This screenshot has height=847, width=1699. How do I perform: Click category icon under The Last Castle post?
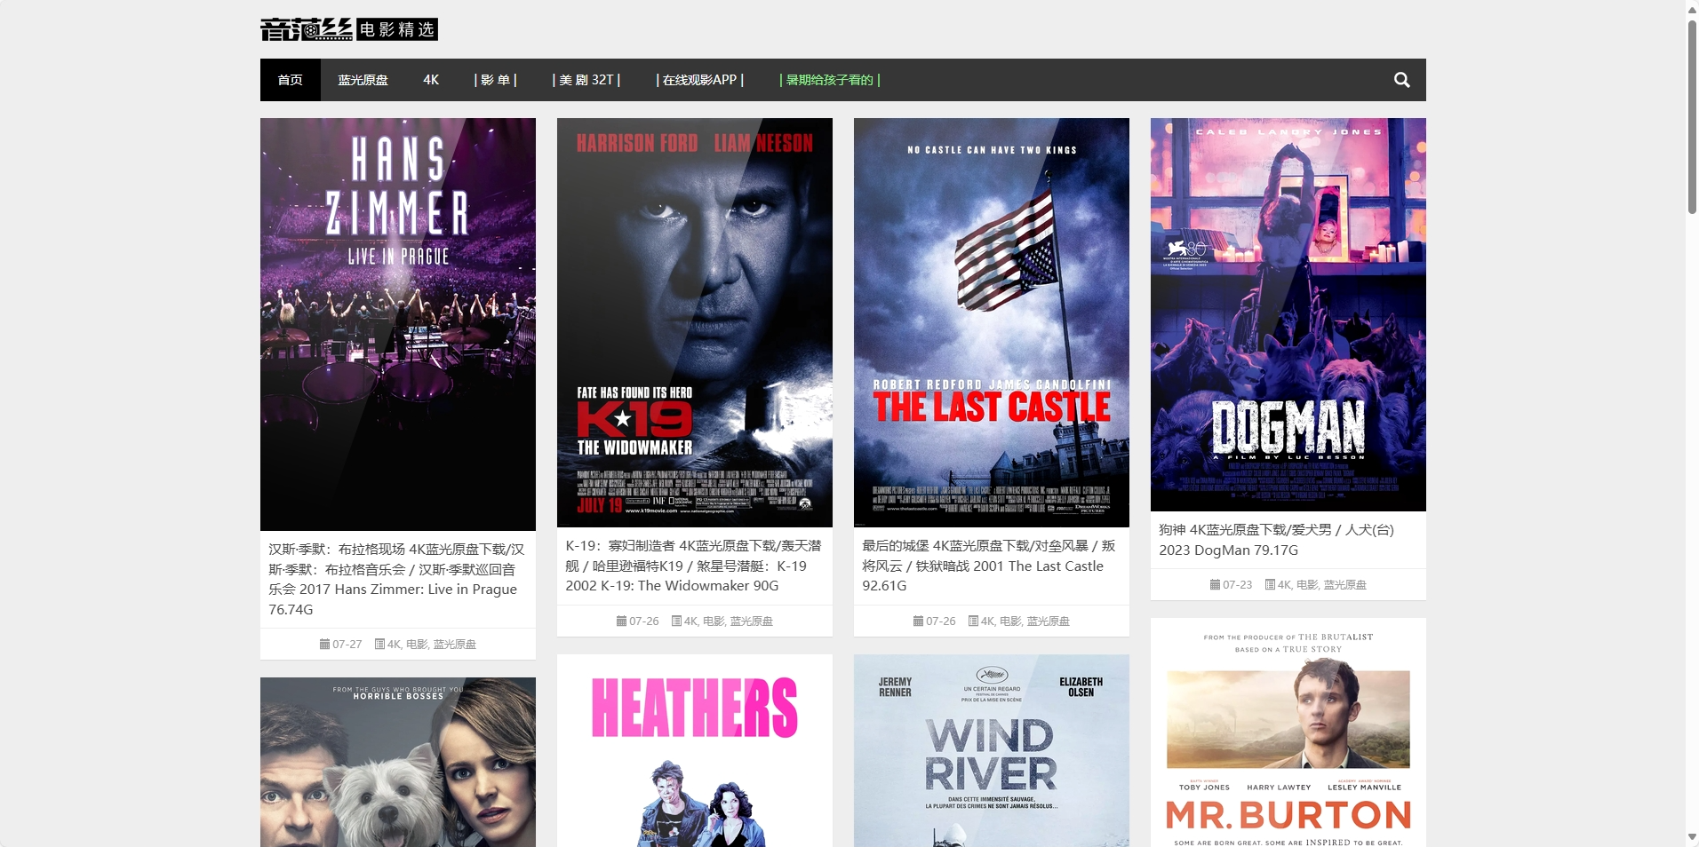(x=973, y=621)
